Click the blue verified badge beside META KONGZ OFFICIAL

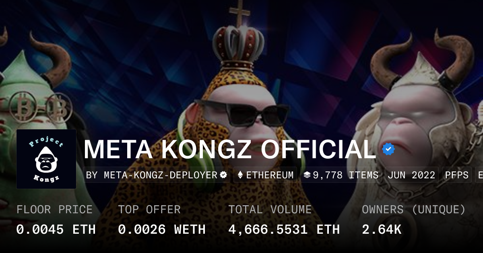(388, 149)
